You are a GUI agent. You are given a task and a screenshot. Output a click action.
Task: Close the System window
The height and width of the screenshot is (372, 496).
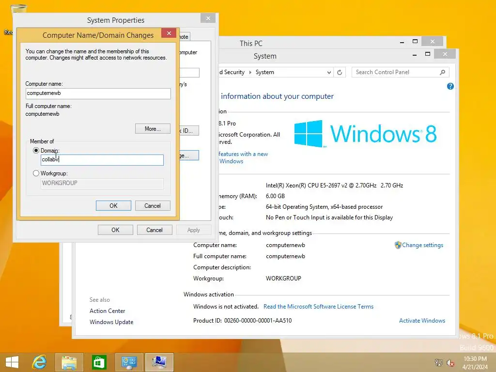click(445, 54)
